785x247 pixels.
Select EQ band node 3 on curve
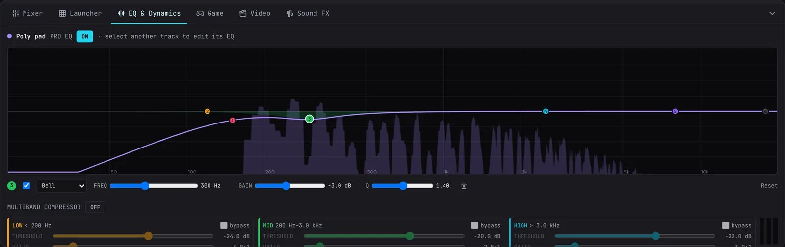pyautogui.click(x=309, y=119)
